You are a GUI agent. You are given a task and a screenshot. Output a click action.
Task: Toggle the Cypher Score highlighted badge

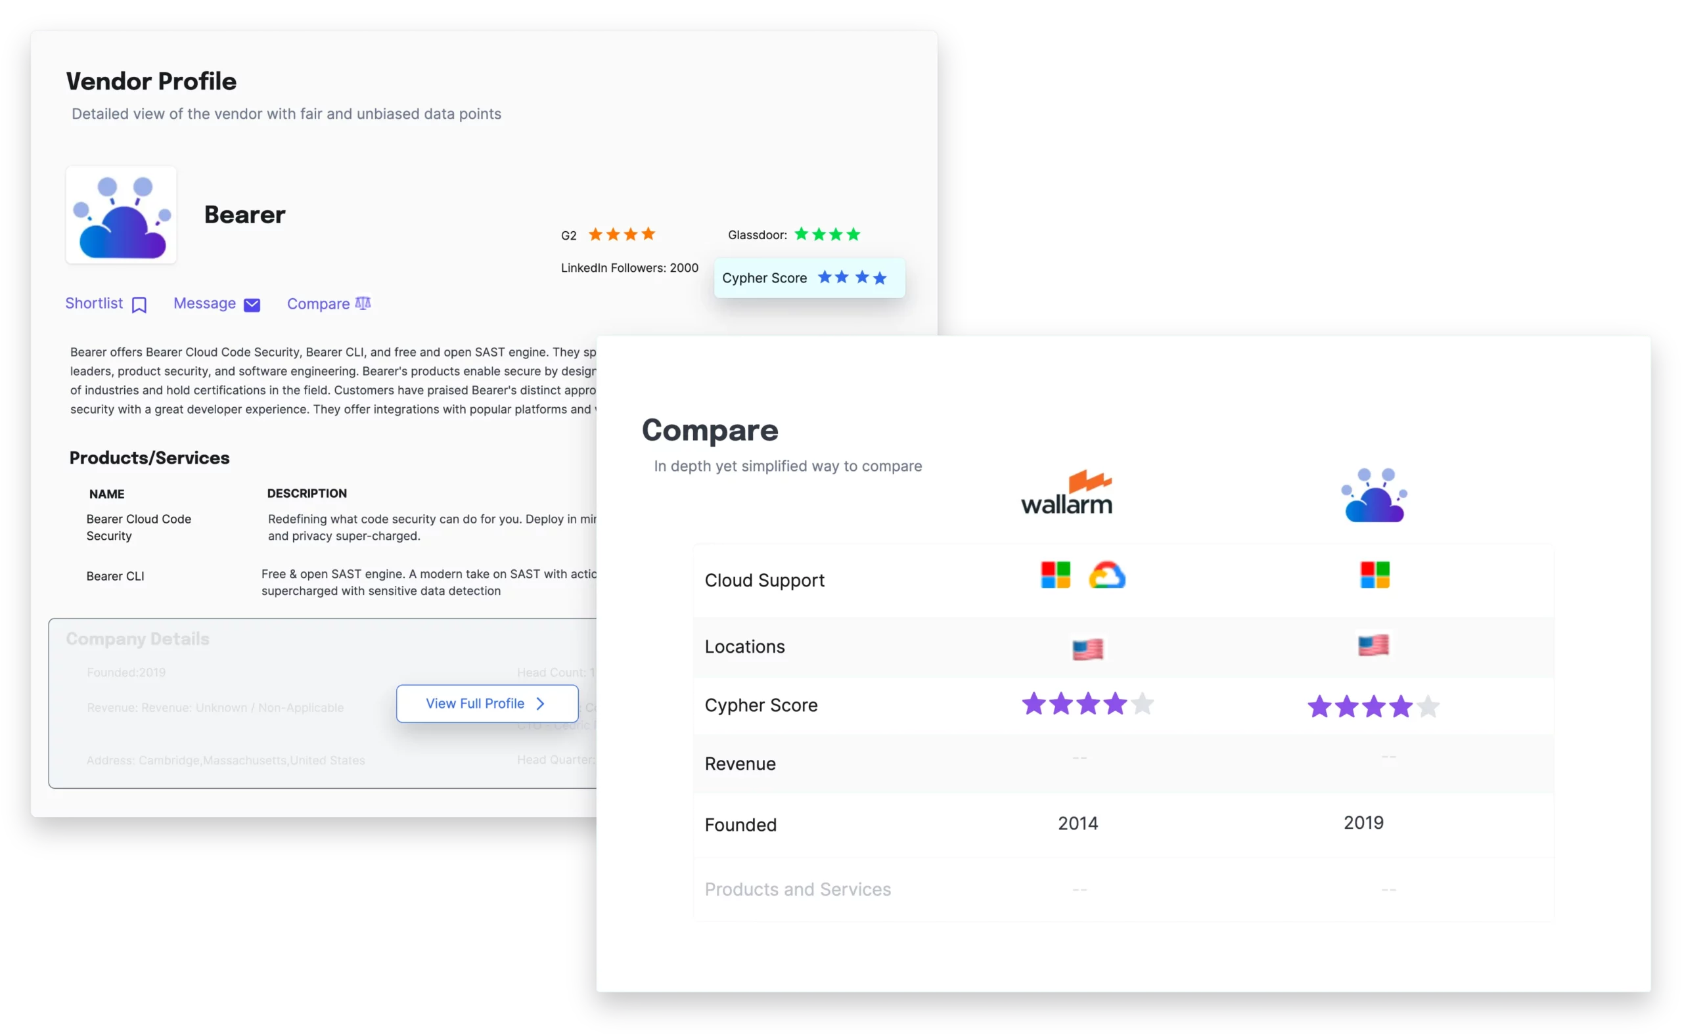pos(807,277)
